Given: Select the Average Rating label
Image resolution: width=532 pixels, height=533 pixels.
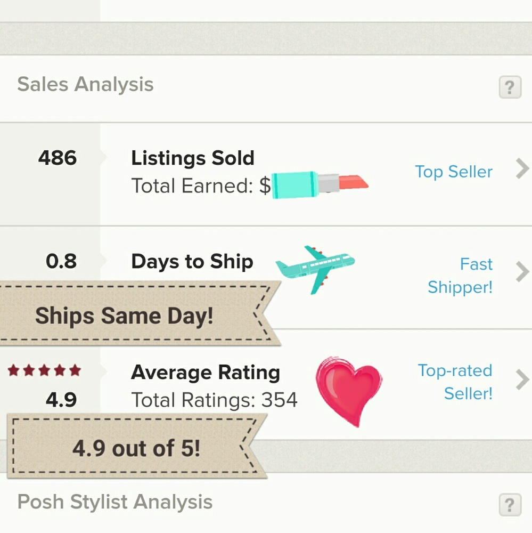Looking at the screenshot, I should tap(206, 372).
